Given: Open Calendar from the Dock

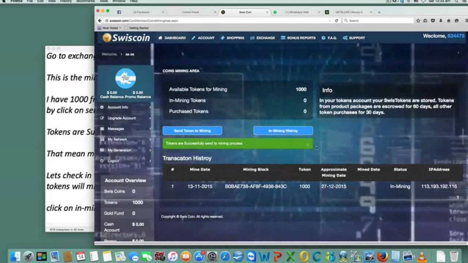Looking at the screenshot, I should pyautogui.click(x=80, y=256).
